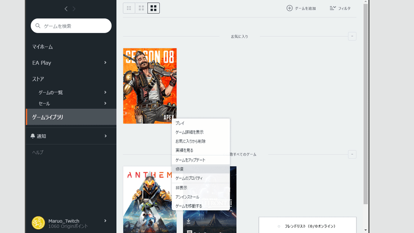Image resolution: width=414 pixels, height=233 pixels.
Task: Choose ゲームのプロパティ from context menu
Action: (201, 178)
